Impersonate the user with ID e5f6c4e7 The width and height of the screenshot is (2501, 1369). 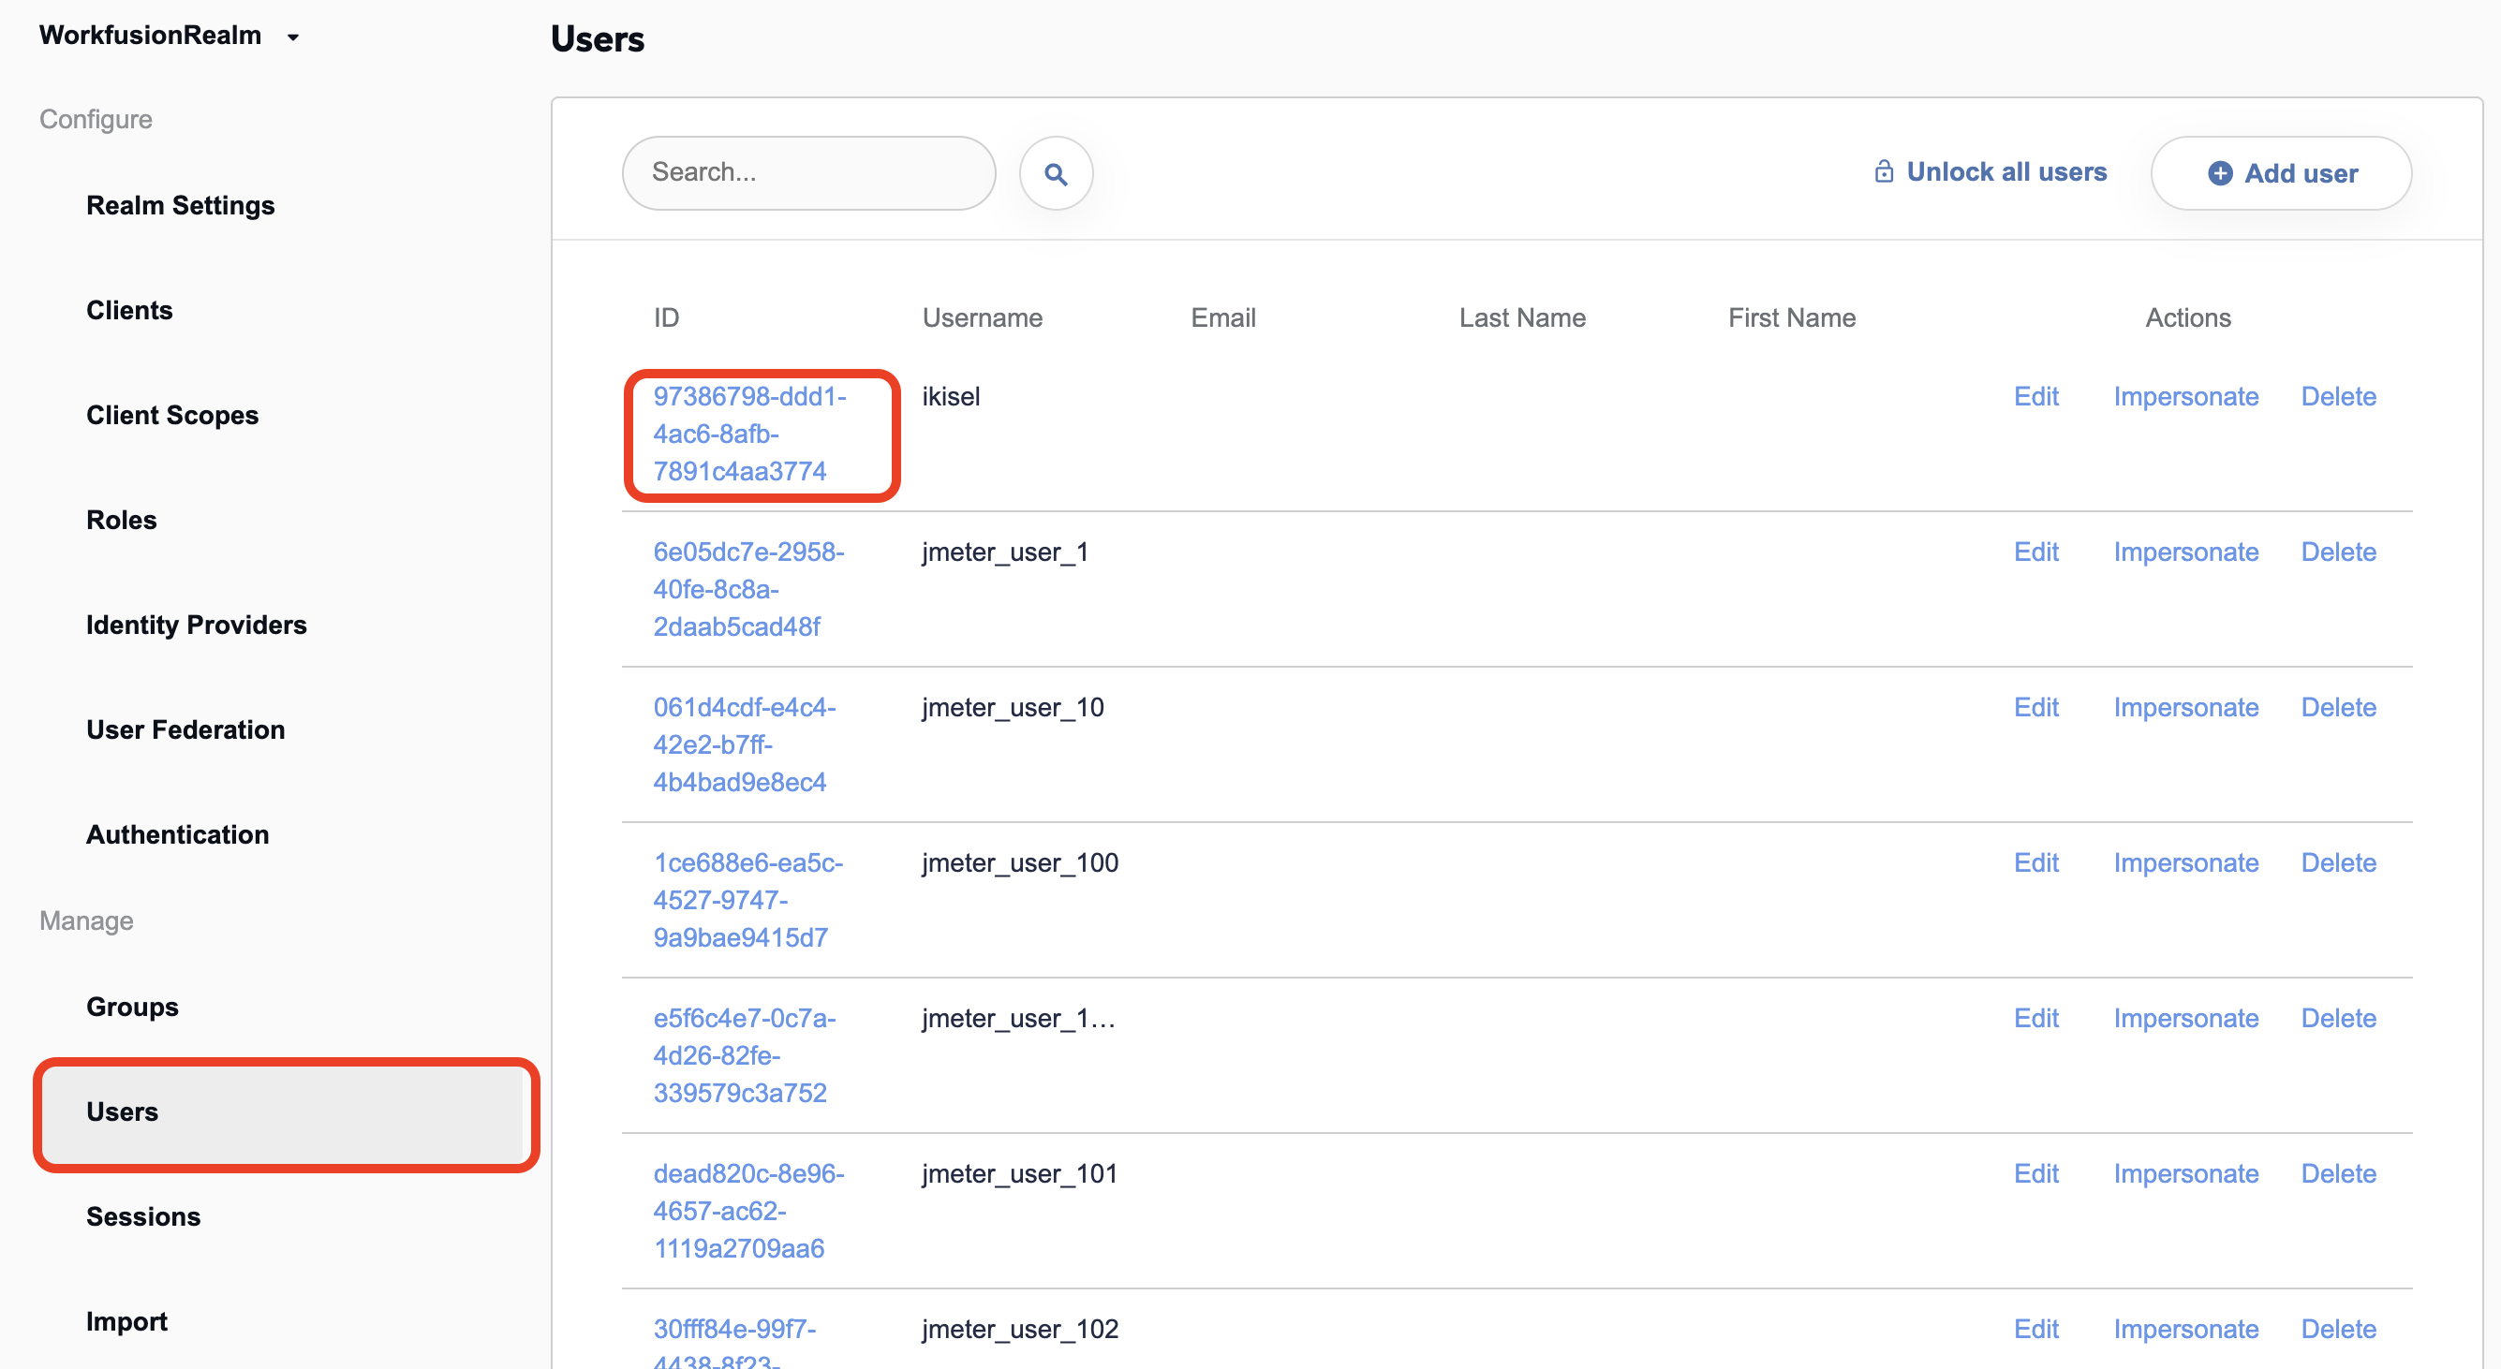[x=2185, y=1018]
